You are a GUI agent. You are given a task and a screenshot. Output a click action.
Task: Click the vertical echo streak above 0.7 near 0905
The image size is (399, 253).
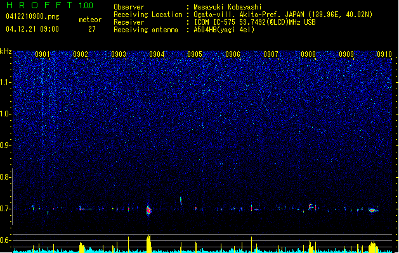pyautogui.click(x=181, y=201)
